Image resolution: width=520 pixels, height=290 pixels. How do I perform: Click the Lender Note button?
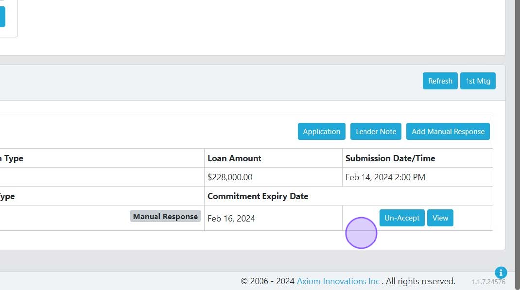click(x=376, y=132)
